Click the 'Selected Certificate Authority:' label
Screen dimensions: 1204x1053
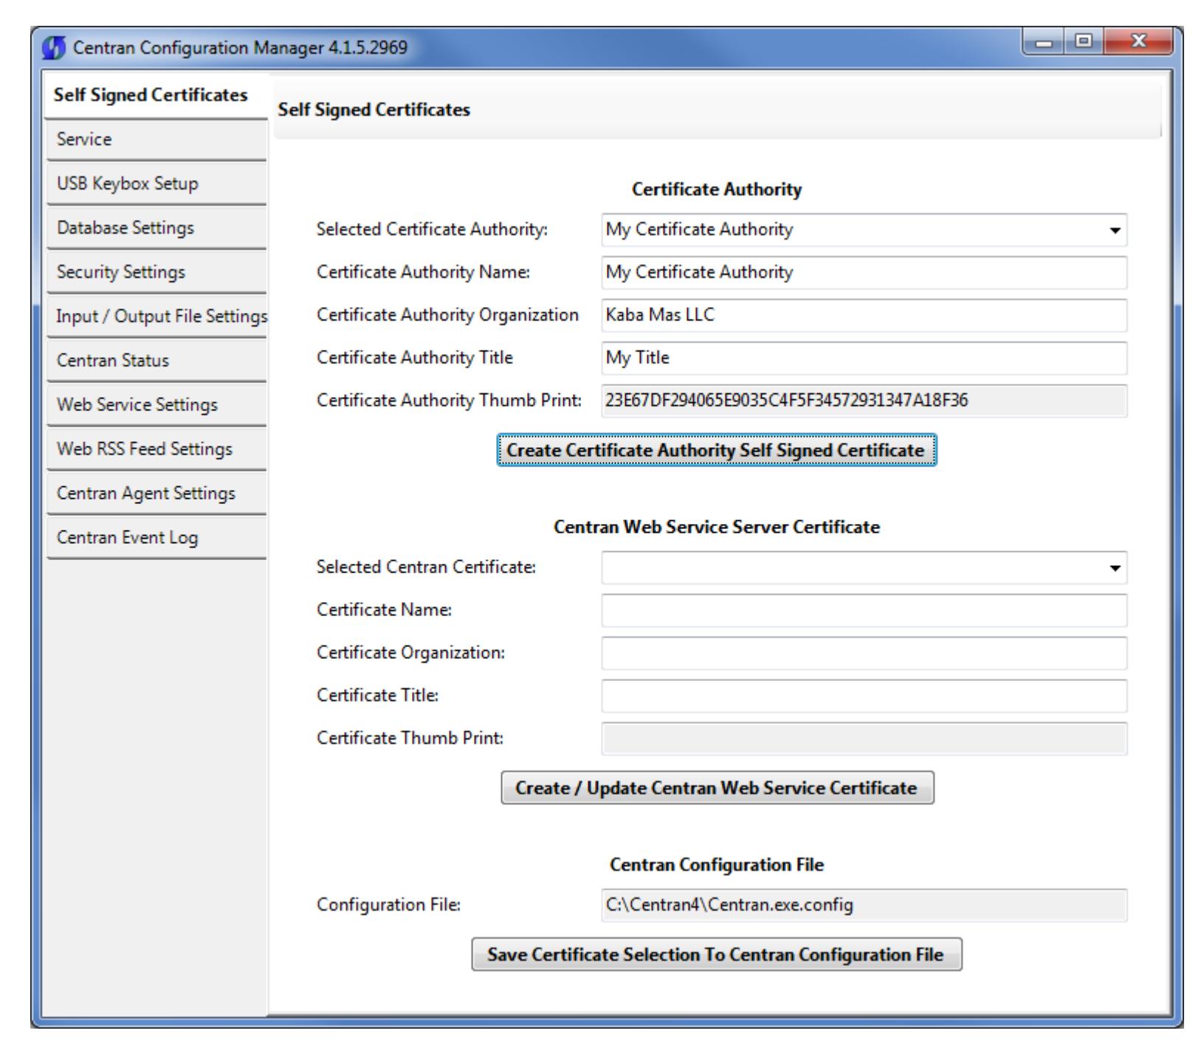[433, 229]
